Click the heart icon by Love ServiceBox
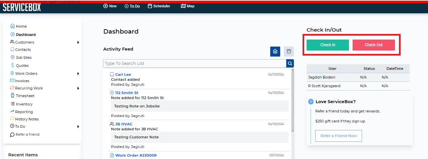Image resolution: width=428 pixels, height=159 pixels. [x=311, y=101]
